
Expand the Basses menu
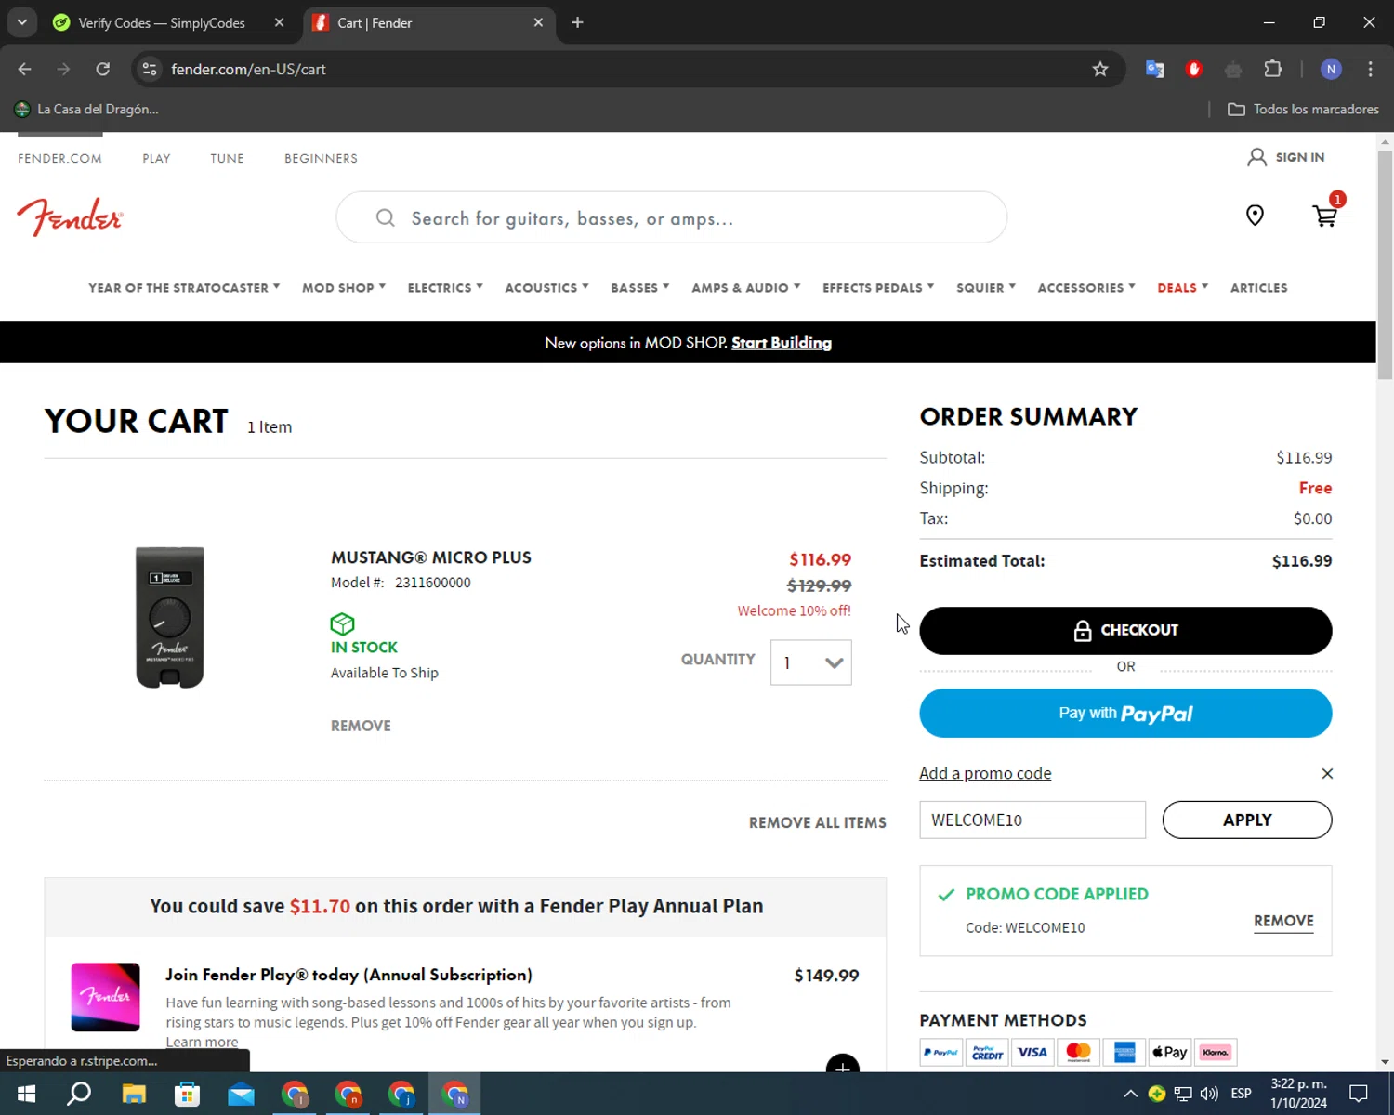tap(639, 288)
